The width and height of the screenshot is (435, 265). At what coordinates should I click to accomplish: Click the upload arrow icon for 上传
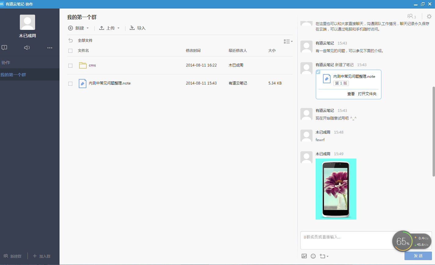[x=102, y=28]
